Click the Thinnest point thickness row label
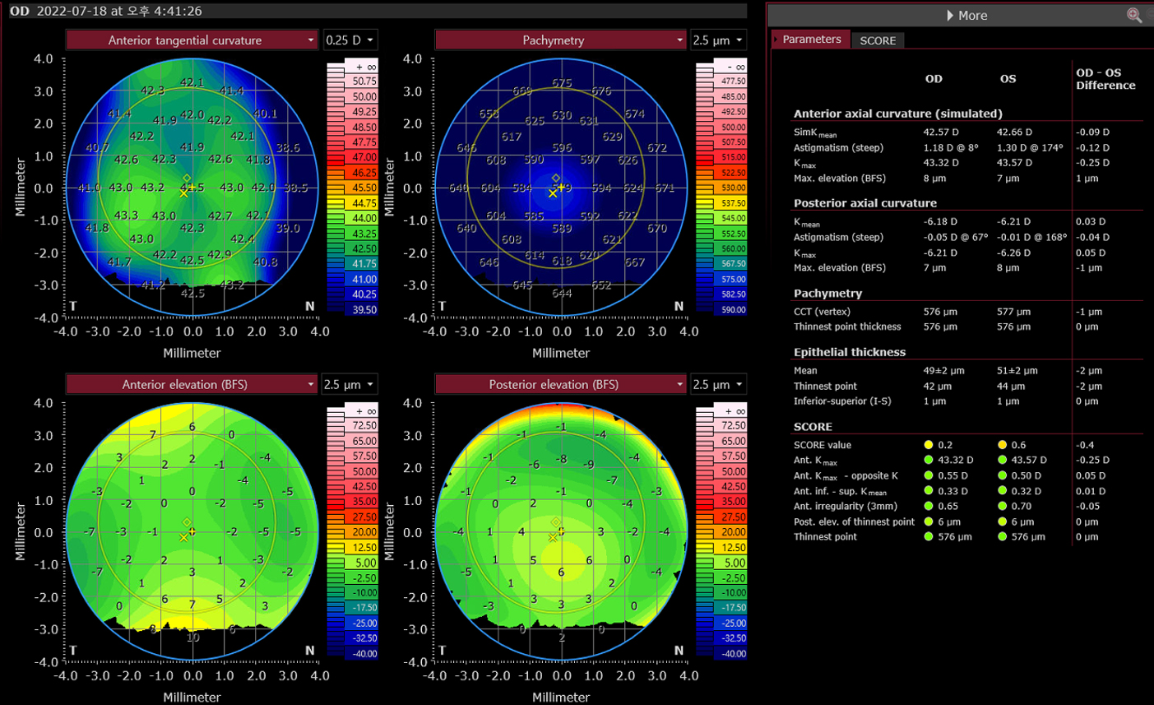This screenshot has width=1154, height=705. (x=847, y=327)
